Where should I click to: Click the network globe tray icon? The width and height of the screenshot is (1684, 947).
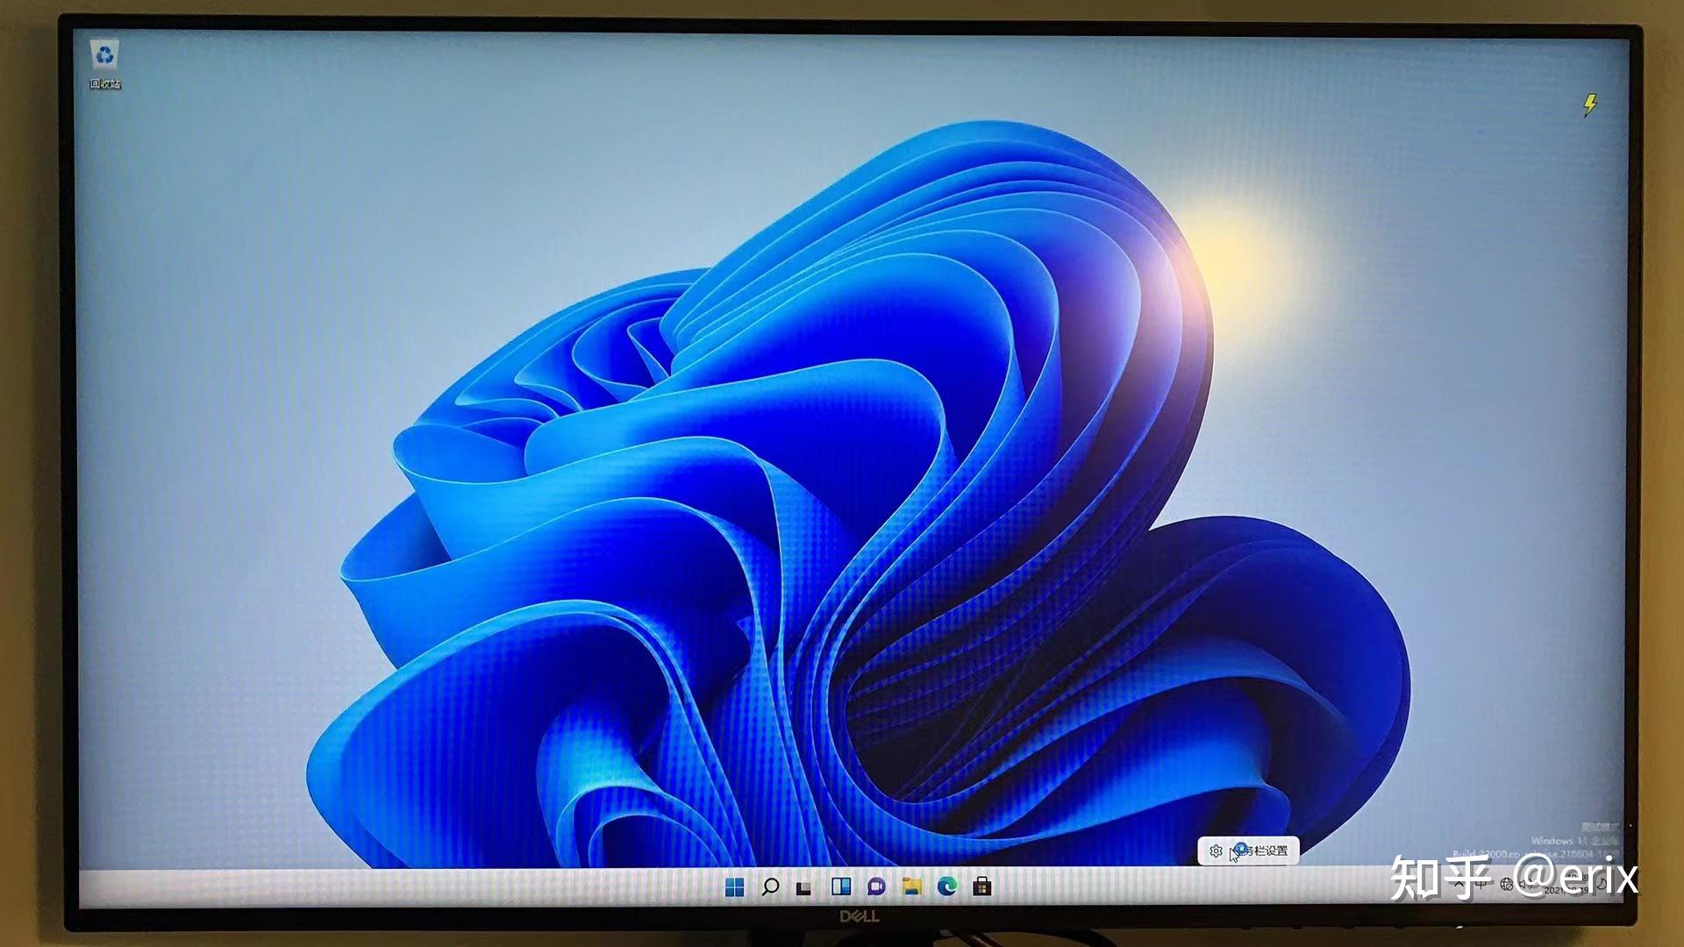coord(1507,885)
